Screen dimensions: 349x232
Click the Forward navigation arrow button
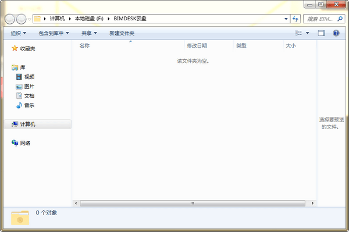point(22,19)
